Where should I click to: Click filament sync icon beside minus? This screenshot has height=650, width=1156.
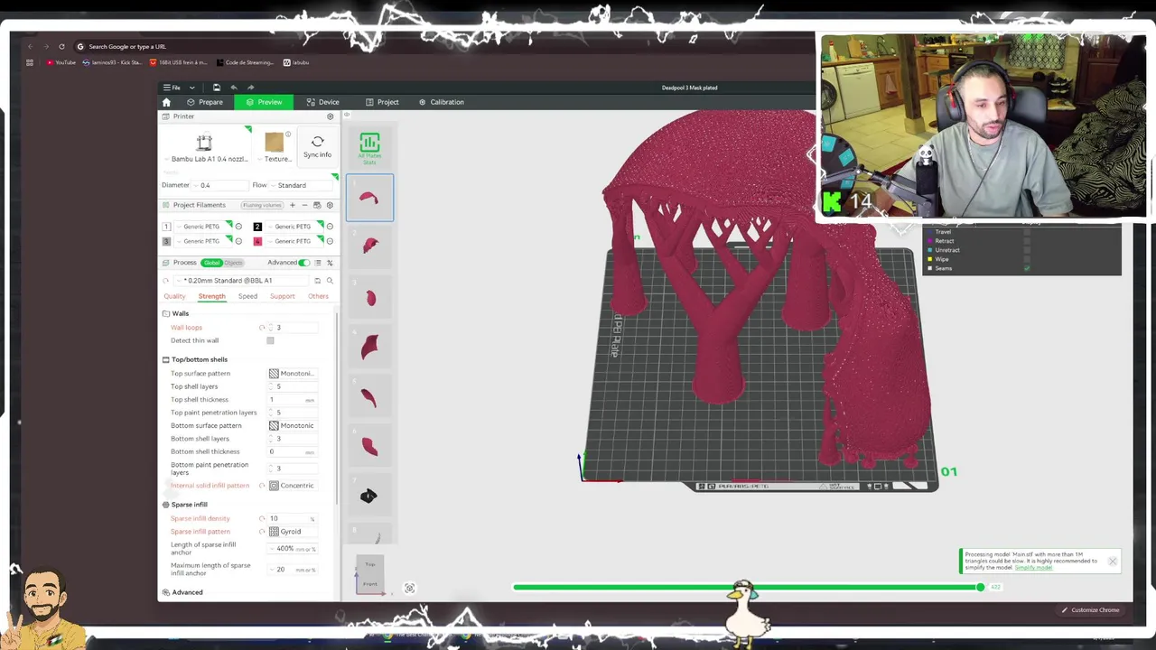(317, 205)
